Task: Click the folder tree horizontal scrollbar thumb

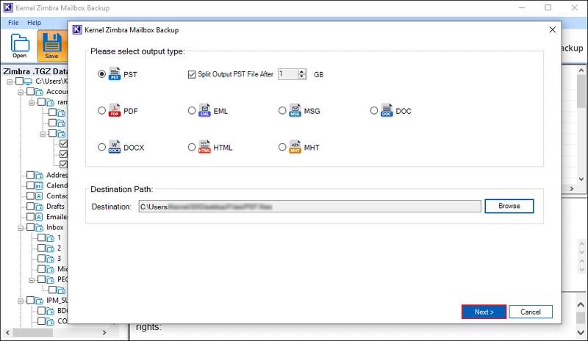Action: [33, 332]
